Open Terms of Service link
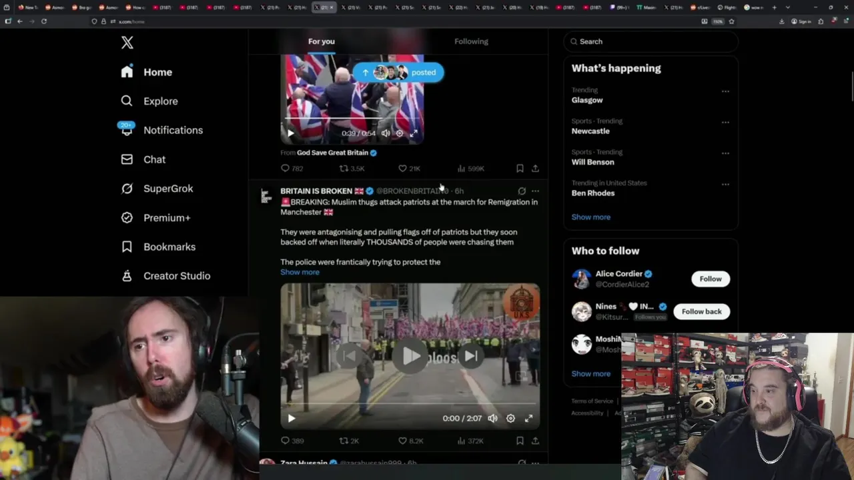 592,401
